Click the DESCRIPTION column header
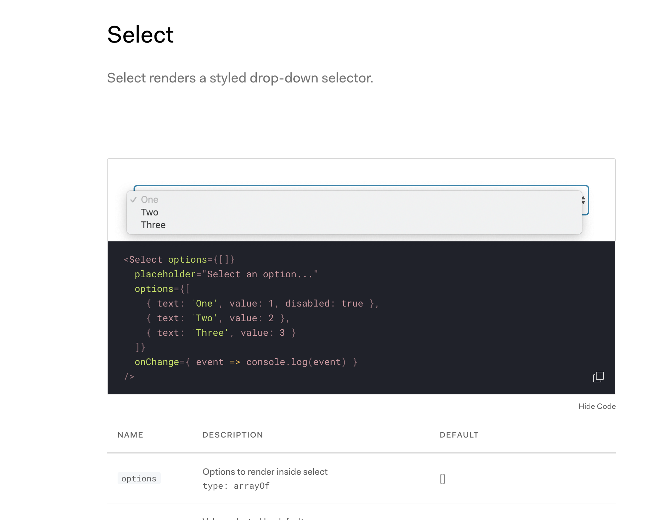 (x=233, y=435)
